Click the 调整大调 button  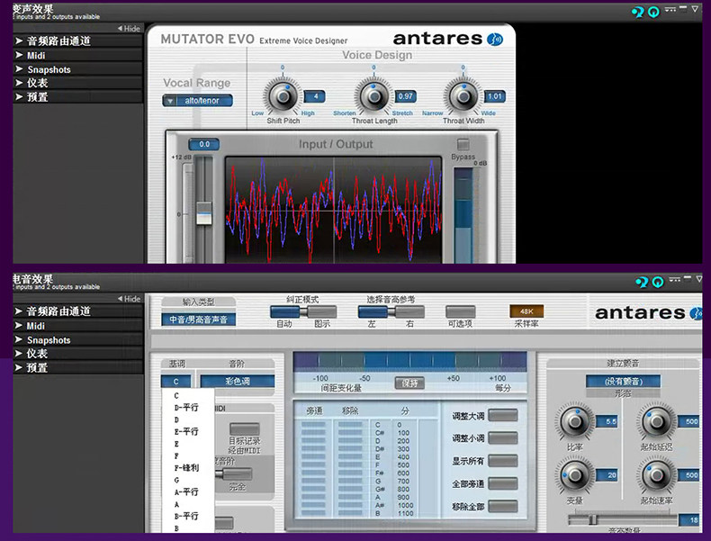pos(503,415)
